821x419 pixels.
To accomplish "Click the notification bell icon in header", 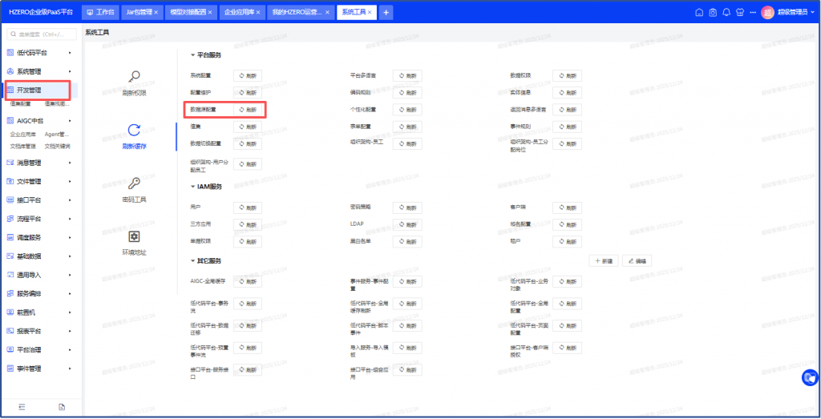I will pos(726,12).
